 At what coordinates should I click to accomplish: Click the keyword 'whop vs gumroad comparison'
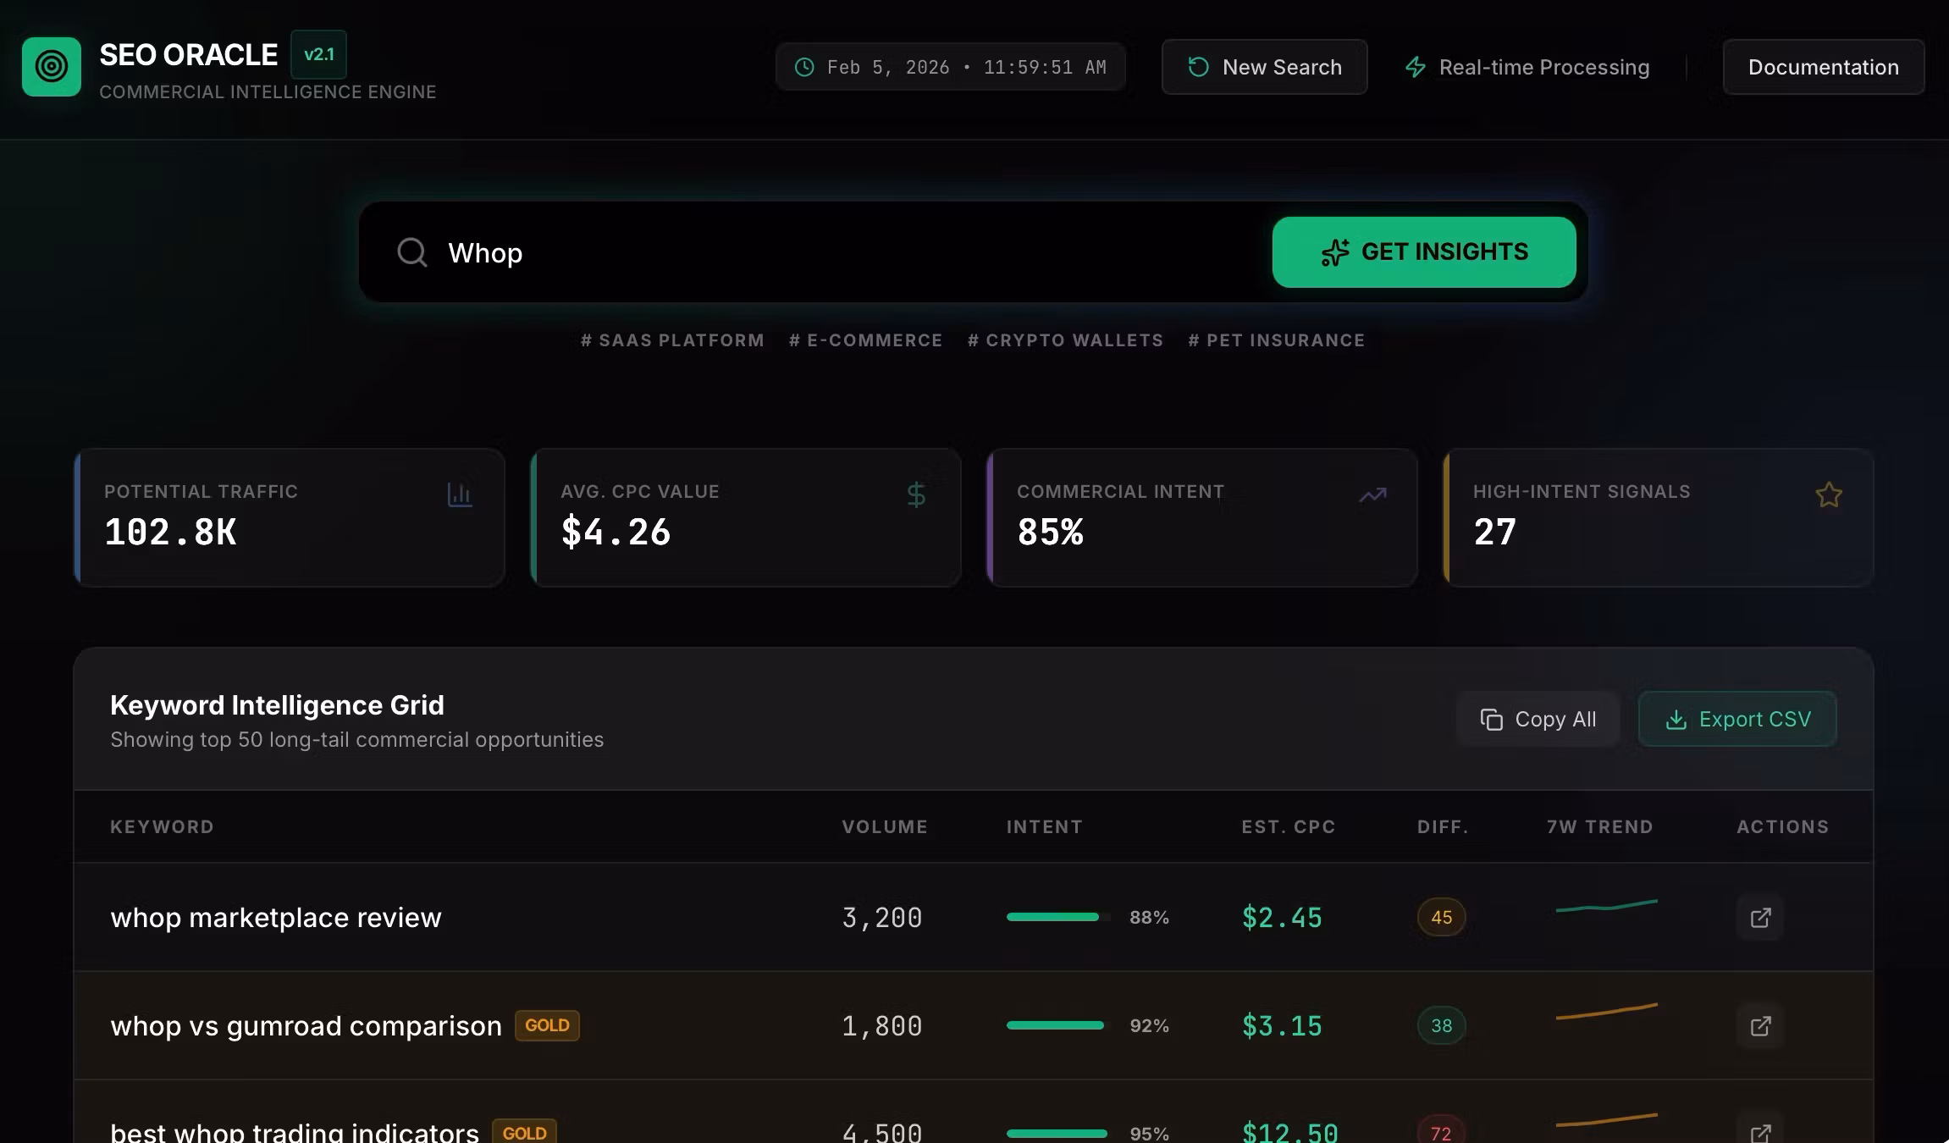(x=306, y=1025)
